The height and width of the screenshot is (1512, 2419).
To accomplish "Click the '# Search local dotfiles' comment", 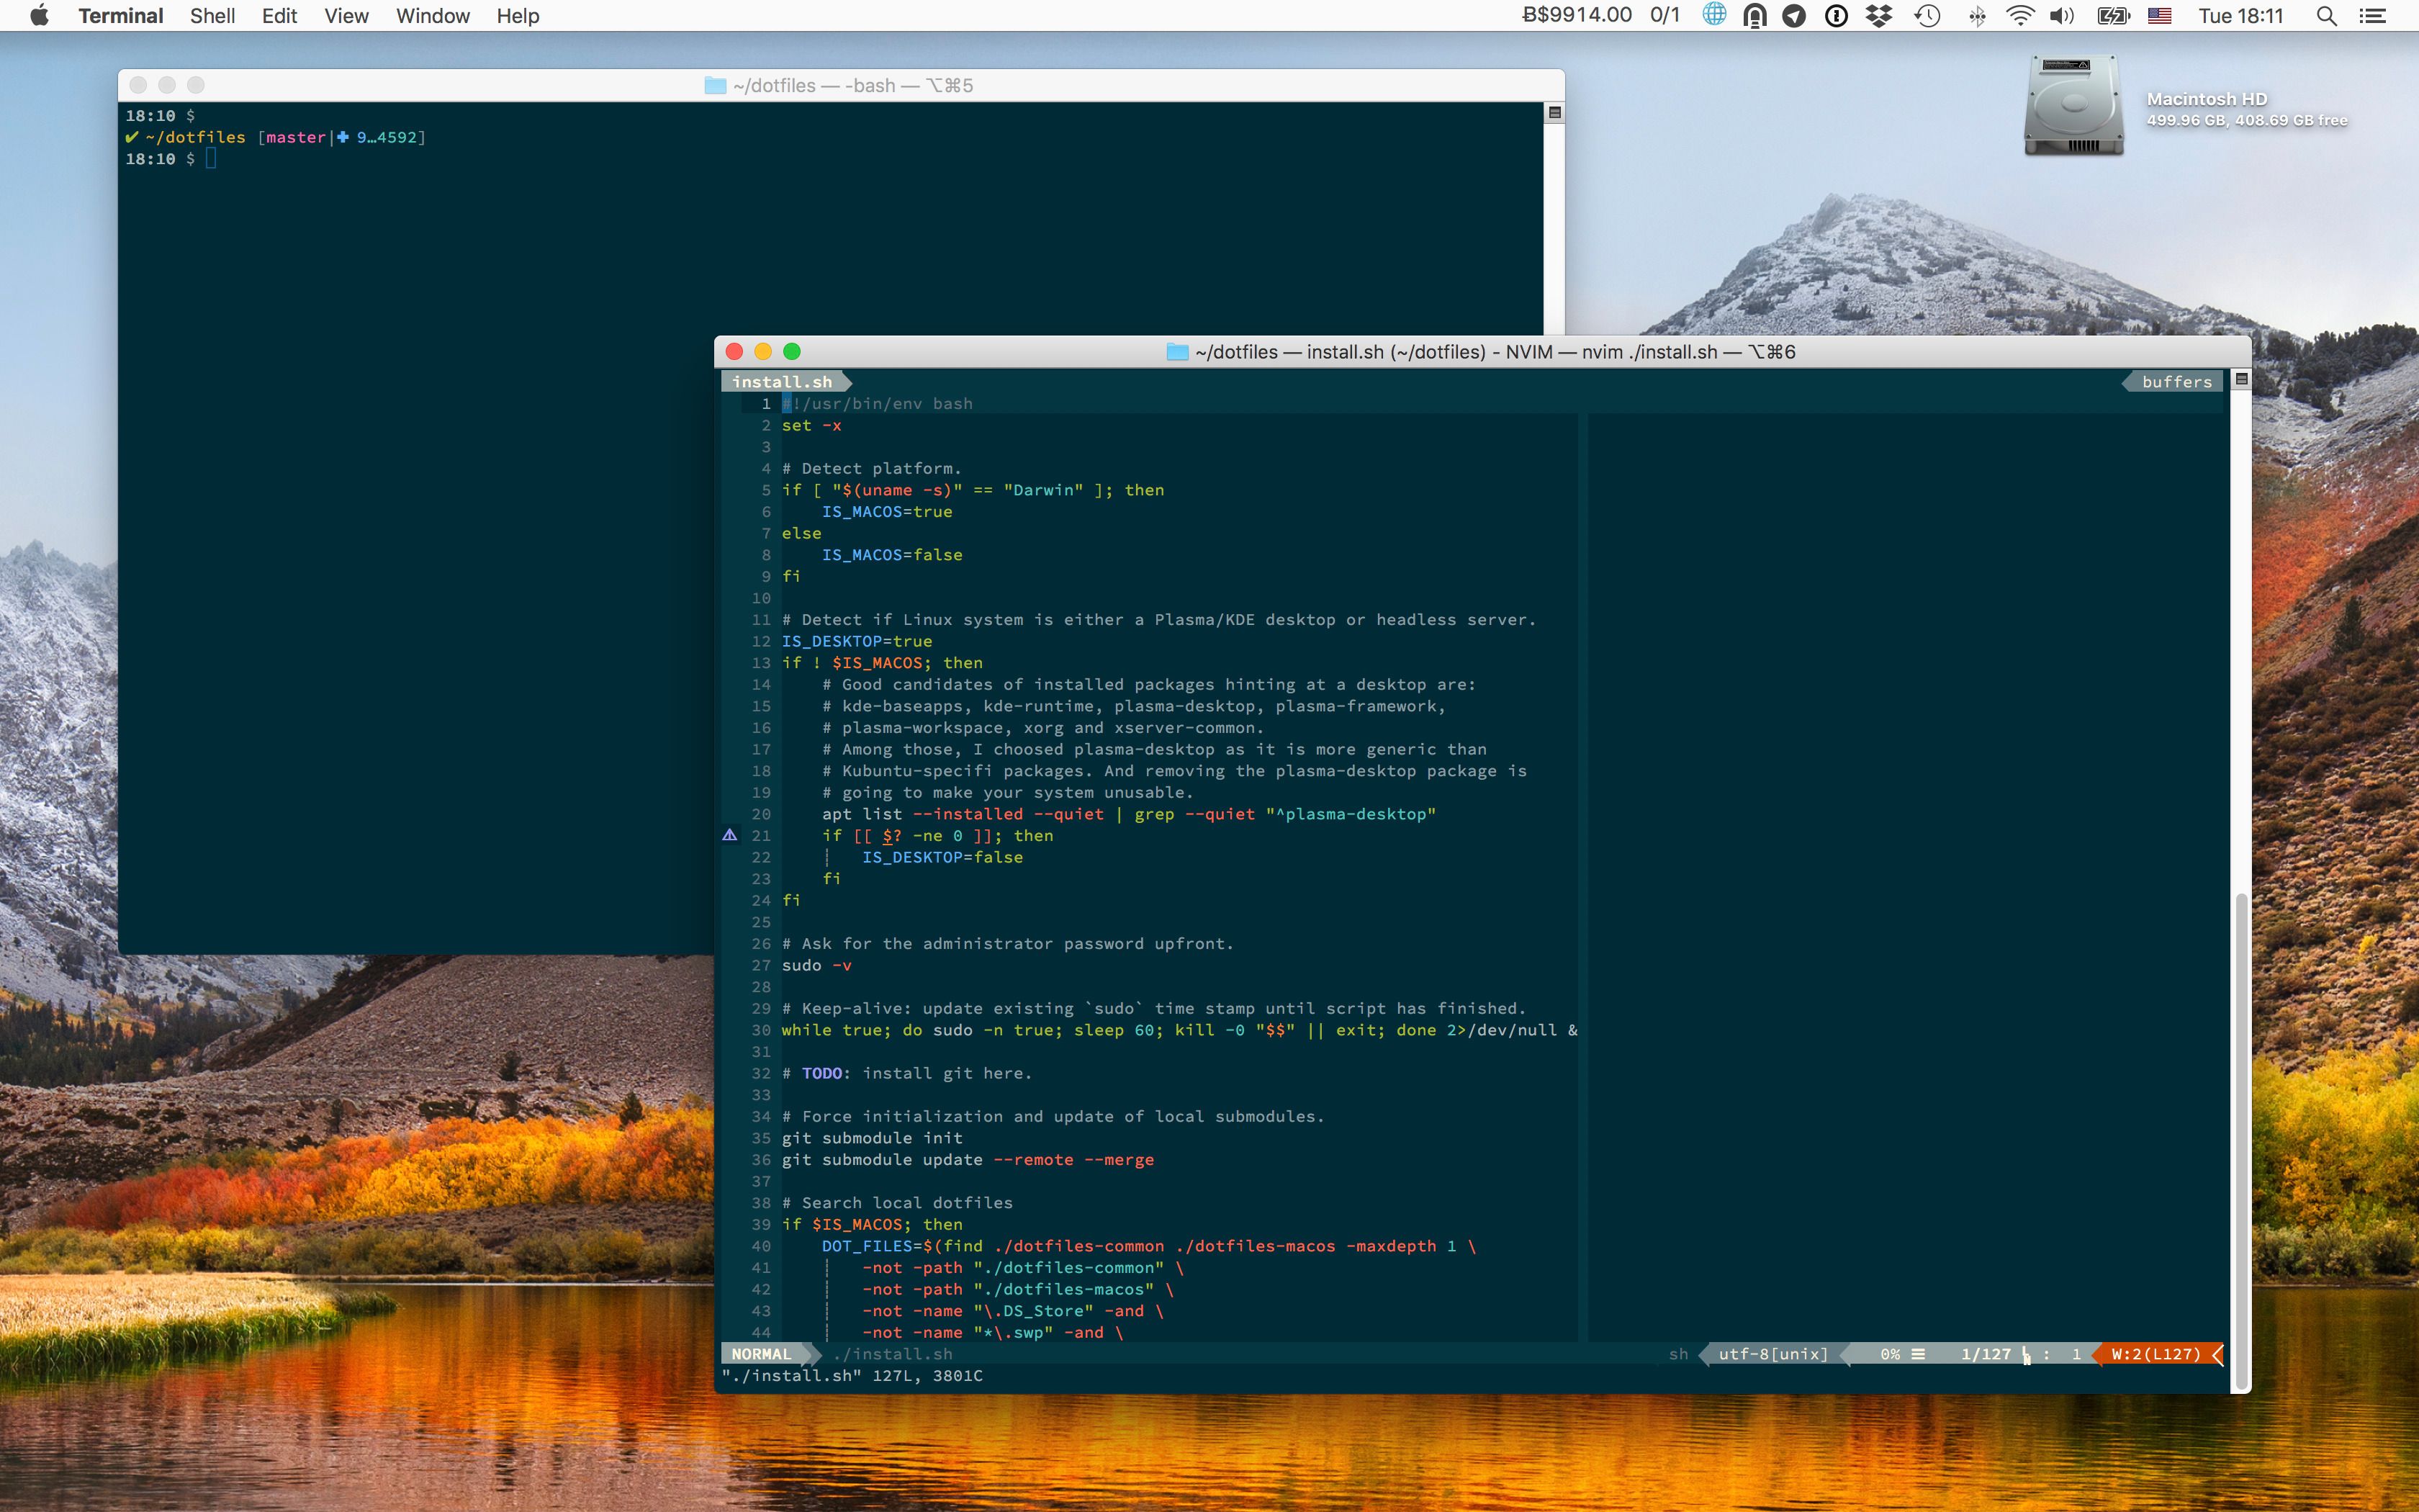I will 896,1203.
